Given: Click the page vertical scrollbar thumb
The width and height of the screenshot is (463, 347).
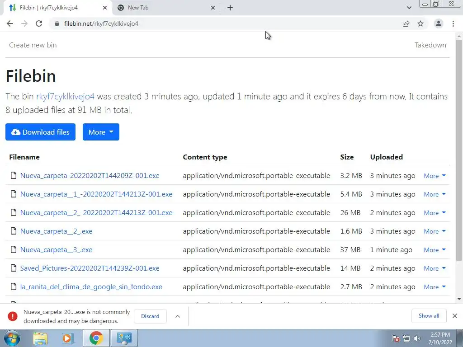Looking at the screenshot, I should (459, 150).
